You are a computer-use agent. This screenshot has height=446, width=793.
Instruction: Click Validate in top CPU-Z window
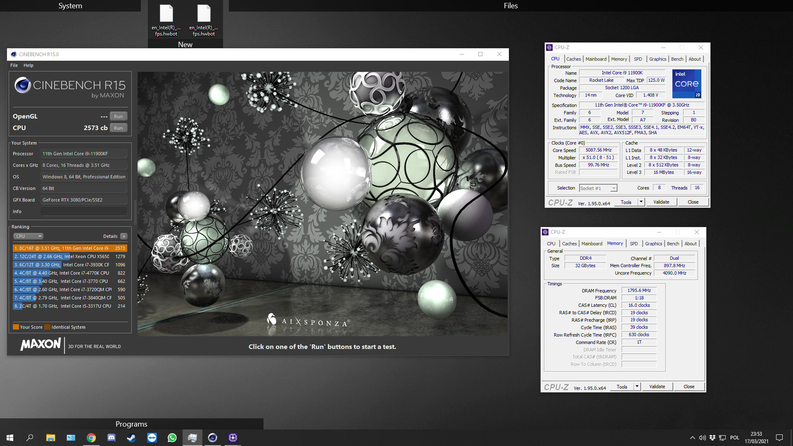point(661,202)
